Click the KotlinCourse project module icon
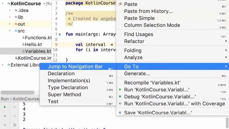This screenshot has height=129, width=229. tap(9, 4)
